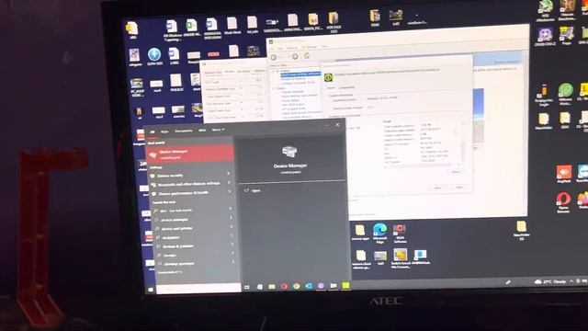Screen dimensions: 588x331
Task: Open Opera from the taskbar
Action: tap(284, 286)
